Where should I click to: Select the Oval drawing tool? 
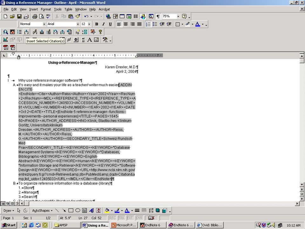point(78,211)
